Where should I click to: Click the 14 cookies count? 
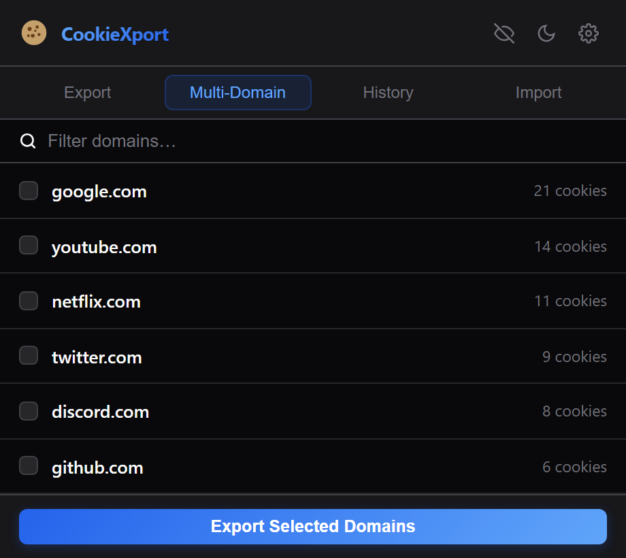click(x=570, y=246)
